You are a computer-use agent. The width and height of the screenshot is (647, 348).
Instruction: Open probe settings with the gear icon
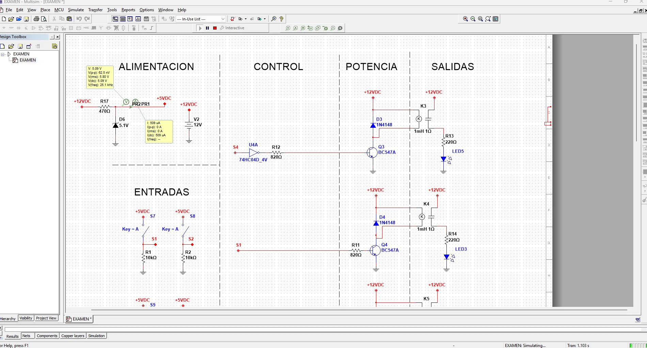tap(340, 28)
